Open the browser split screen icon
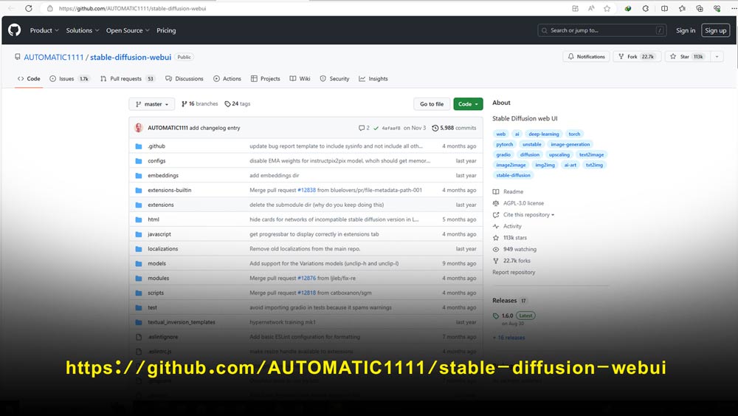The image size is (738, 416). (x=664, y=8)
